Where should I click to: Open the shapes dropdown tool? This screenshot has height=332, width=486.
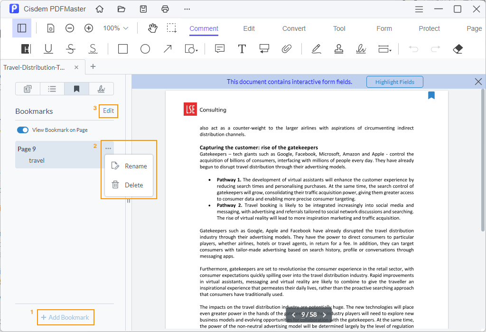191,49
